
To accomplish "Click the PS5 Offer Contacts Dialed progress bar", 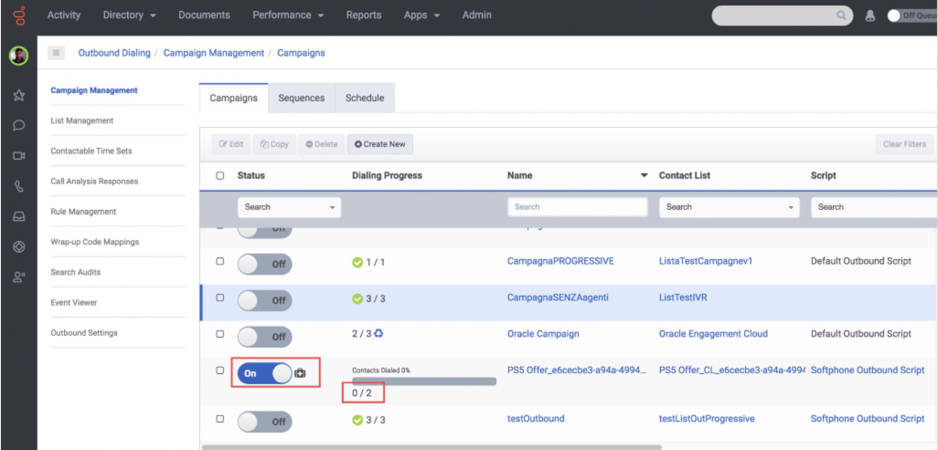I will pyautogui.click(x=424, y=381).
